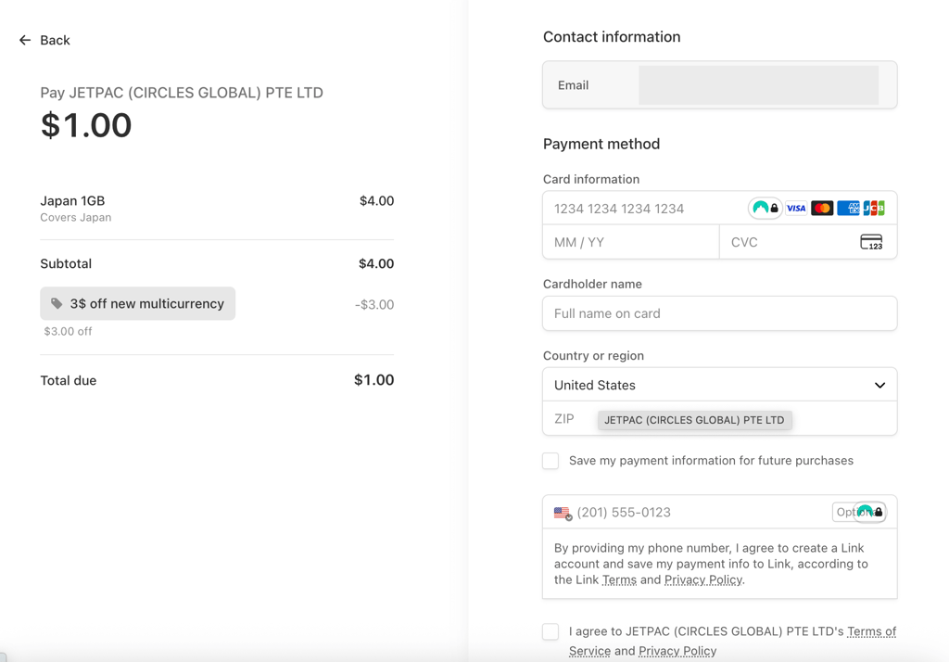
Task: Click the JCB card logo
Action: [x=874, y=209]
